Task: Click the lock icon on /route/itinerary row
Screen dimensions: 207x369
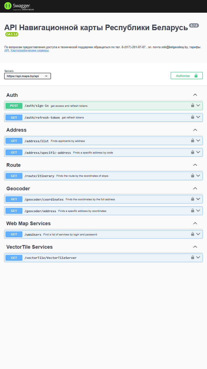Action: click(x=193, y=175)
